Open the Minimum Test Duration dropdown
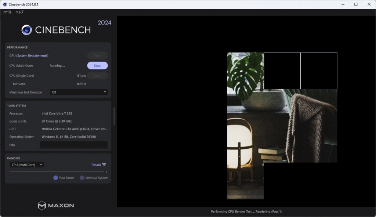Screen dimensions: 376x217 tap(79, 92)
